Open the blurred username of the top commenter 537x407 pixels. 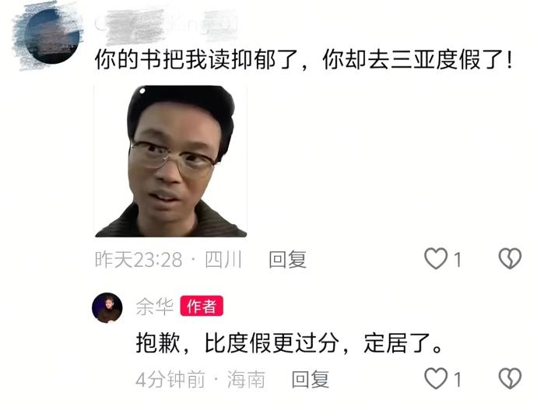168,26
